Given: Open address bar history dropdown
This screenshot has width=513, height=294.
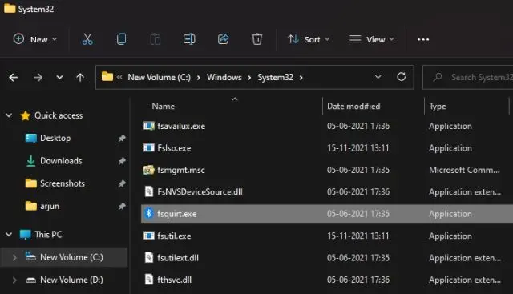Looking at the screenshot, I should pyautogui.click(x=378, y=77).
